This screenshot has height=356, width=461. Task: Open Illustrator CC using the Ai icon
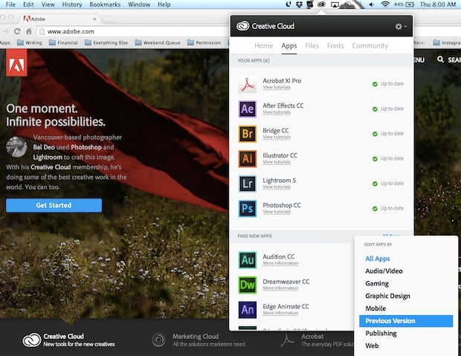click(248, 159)
